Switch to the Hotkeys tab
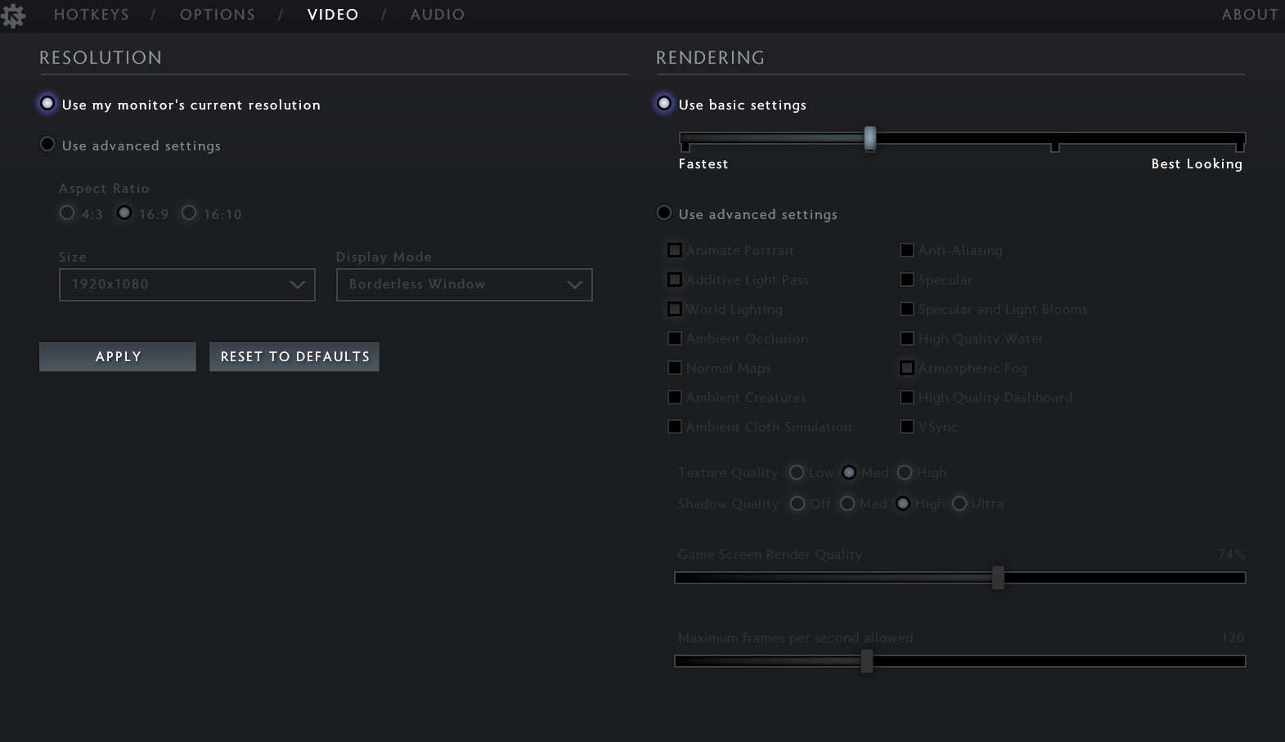 pos(91,15)
